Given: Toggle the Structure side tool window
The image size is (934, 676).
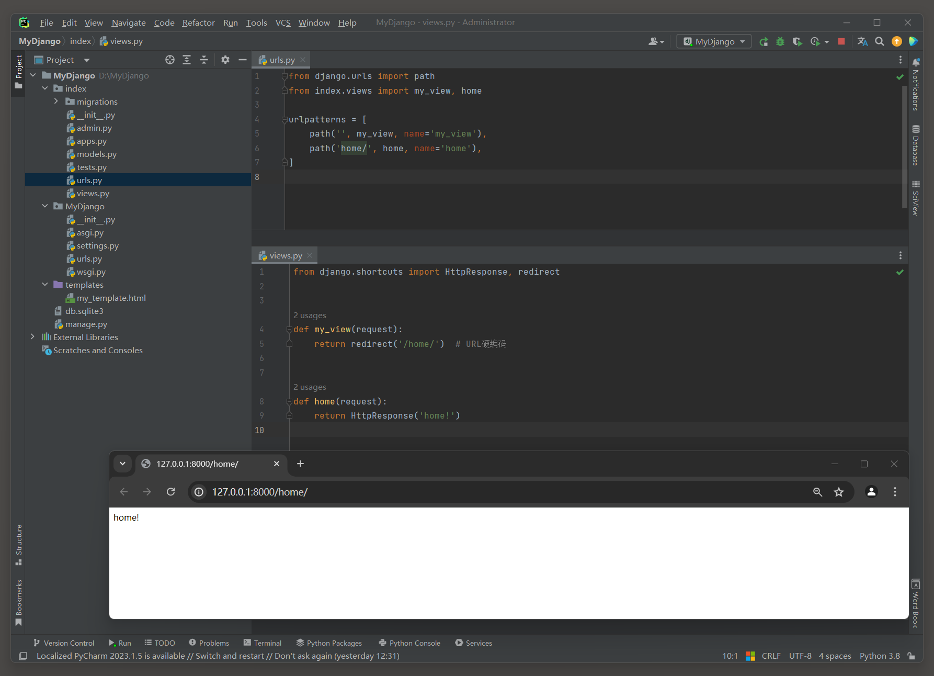Looking at the screenshot, I should 19,545.
